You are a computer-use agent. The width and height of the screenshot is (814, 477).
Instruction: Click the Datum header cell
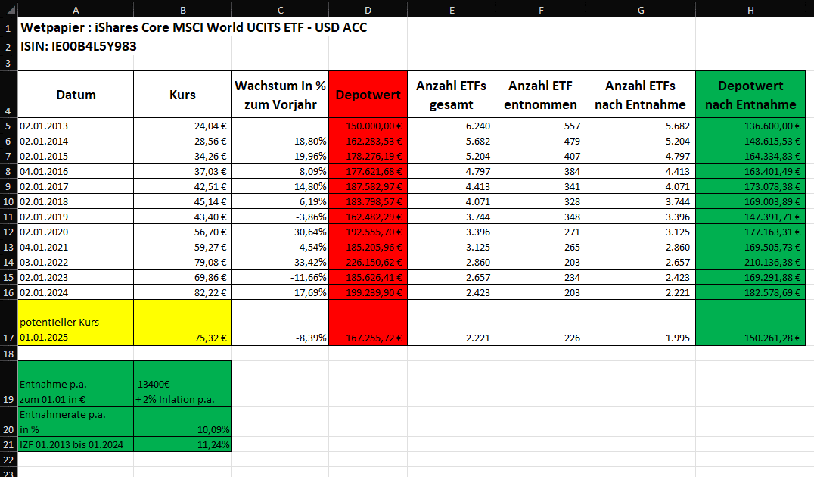76,94
